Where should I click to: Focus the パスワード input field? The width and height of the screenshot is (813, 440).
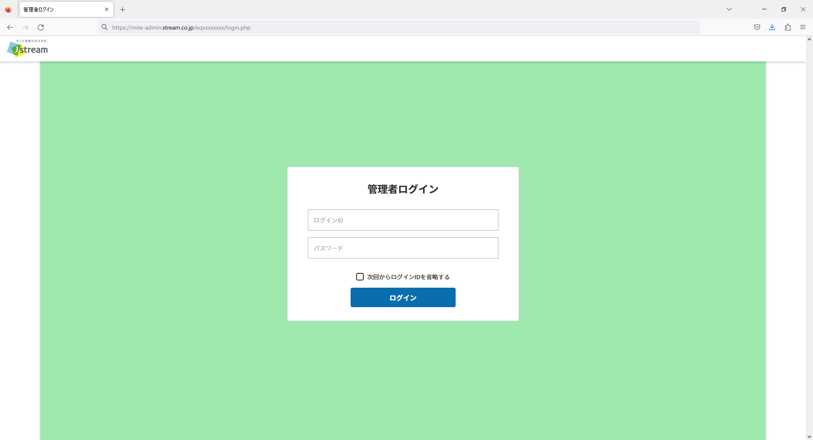click(403, 248)
